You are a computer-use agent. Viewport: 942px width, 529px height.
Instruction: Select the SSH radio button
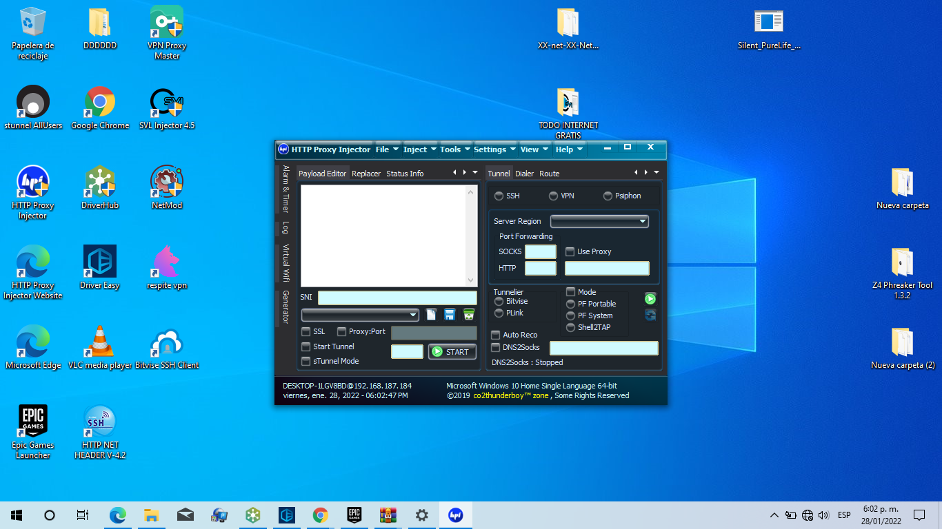tap(499, 196)
